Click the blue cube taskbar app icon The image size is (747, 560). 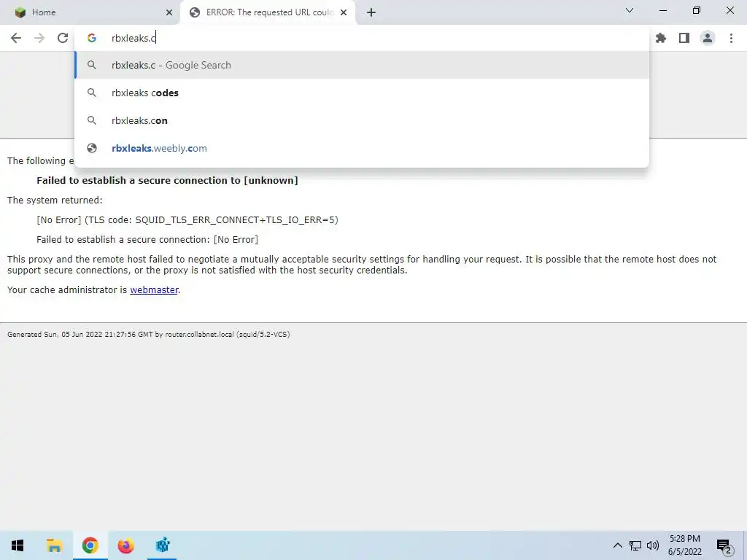coord(163,545)
